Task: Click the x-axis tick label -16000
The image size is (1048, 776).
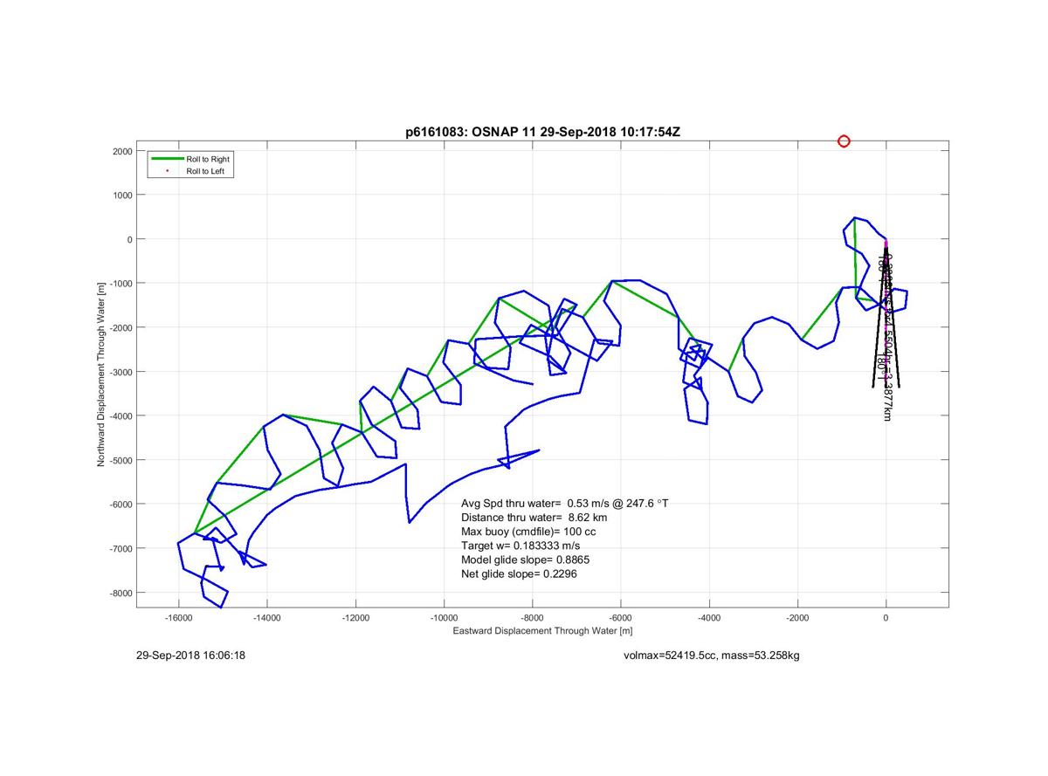Action: pos(178,618)
